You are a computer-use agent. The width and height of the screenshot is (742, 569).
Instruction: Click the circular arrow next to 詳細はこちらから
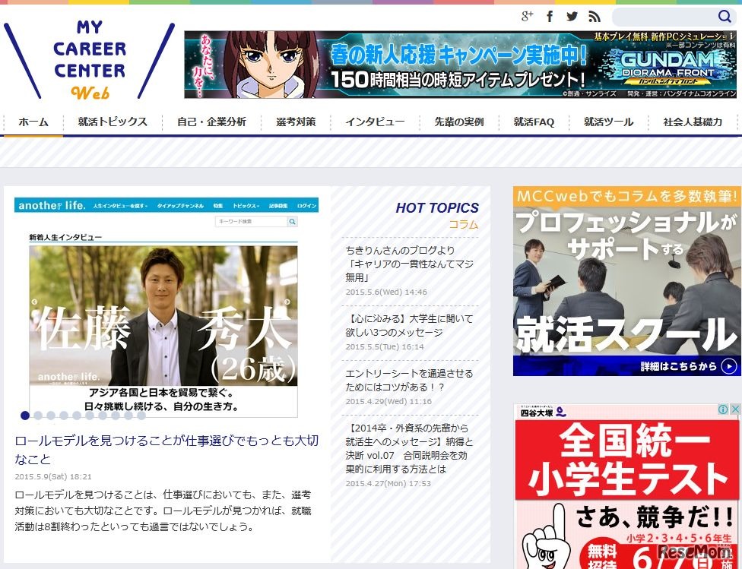point(728,364)
